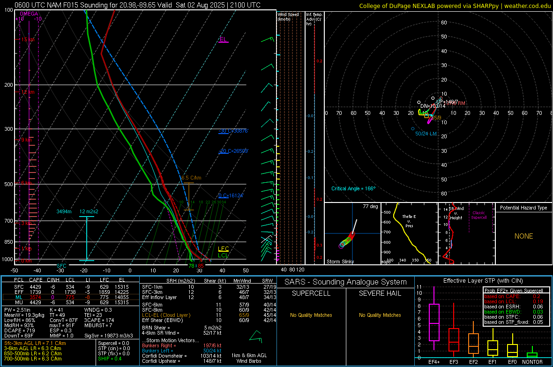
Task: Click the Prob EF2+ Given Supercell header
Action: click(514, 291)
